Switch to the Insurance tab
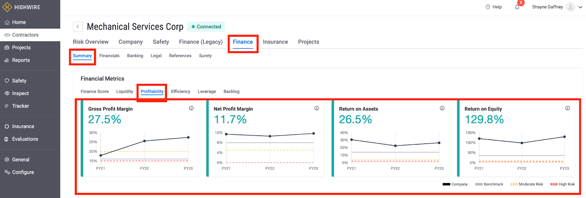Viewport: 586px width, 198px height. pyautogui.click(x=275, y=42)
